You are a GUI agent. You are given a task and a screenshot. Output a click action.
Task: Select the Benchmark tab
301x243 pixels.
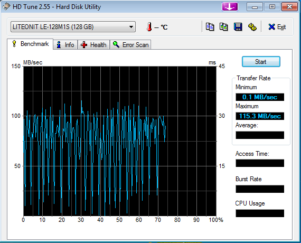(x=30, y=44)
